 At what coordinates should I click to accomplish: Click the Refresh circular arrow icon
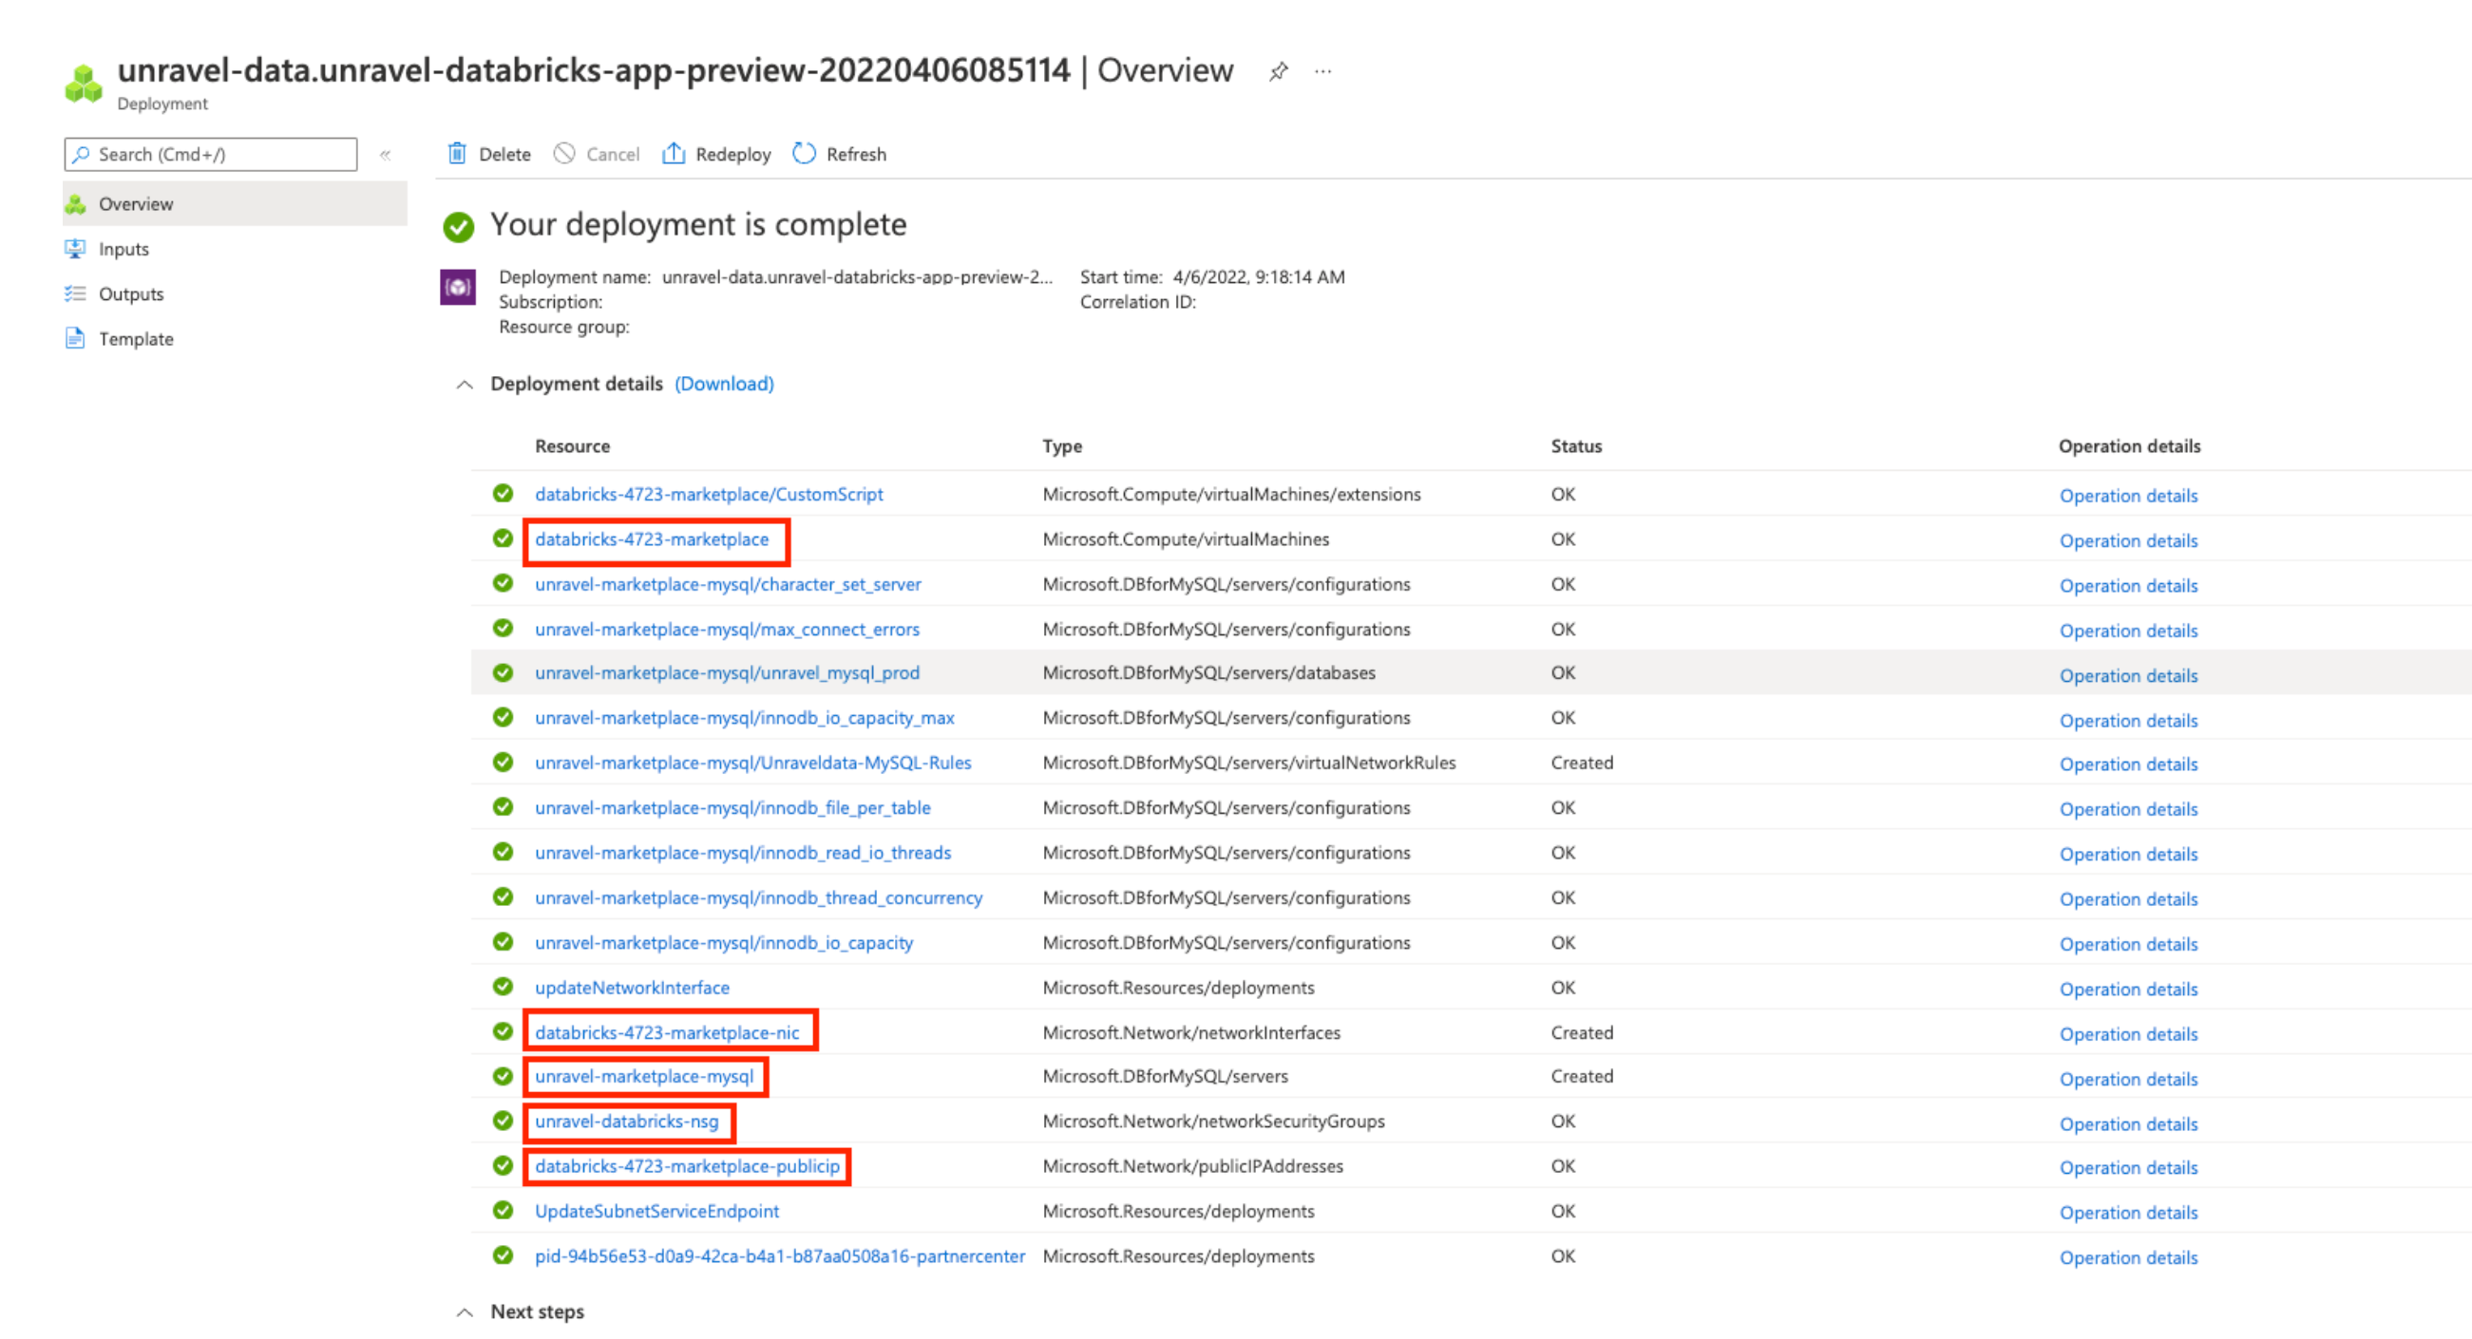804,154
